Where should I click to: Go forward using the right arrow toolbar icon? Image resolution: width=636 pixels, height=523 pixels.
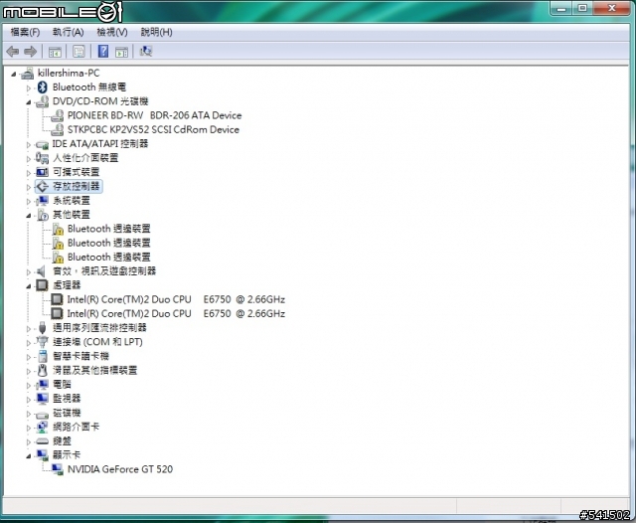click(31, 52)
